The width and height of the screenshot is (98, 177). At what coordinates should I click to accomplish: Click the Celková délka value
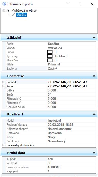(52, 107)
